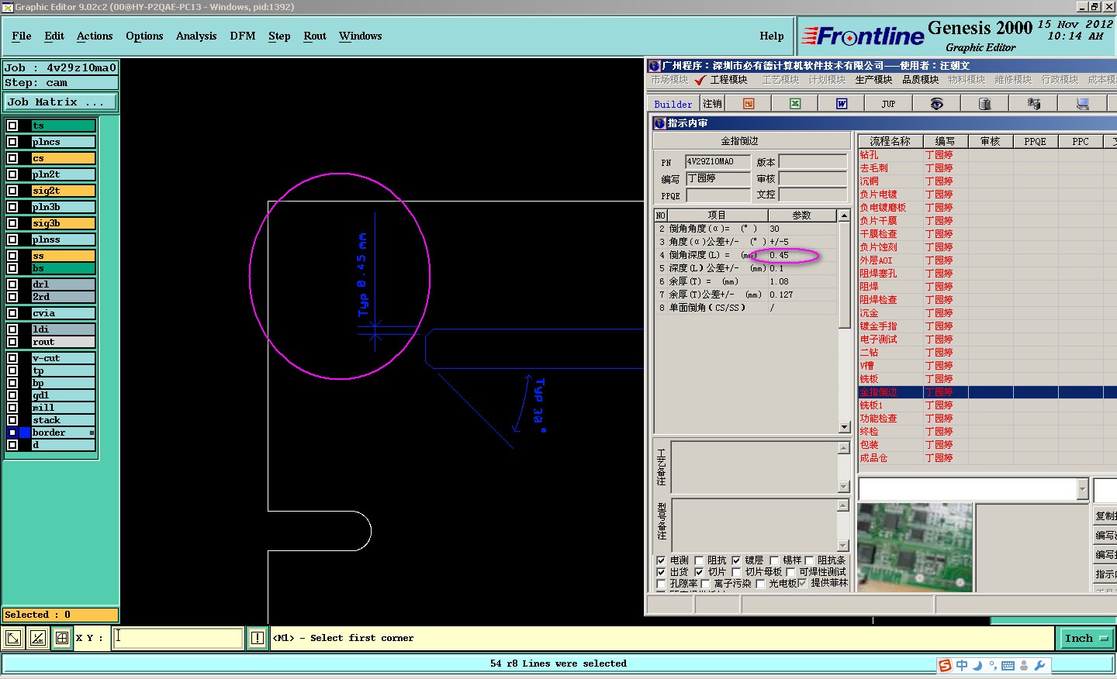Open the DFM menu
The width and height of the screenshot is (1117, 679).
[242, 36]
